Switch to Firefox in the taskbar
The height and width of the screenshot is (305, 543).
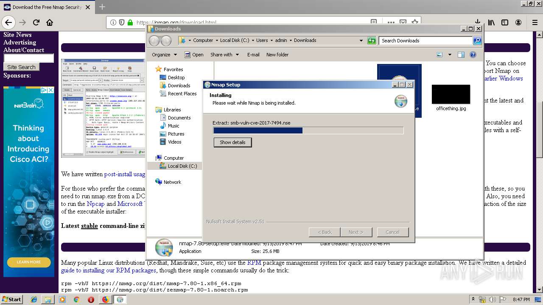point(105,299)
